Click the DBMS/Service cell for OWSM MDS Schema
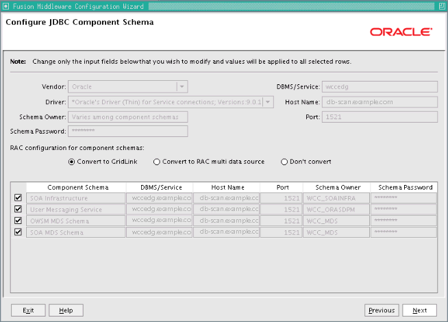This screenshot has width=448, height=322. click(x=160, y=221)
